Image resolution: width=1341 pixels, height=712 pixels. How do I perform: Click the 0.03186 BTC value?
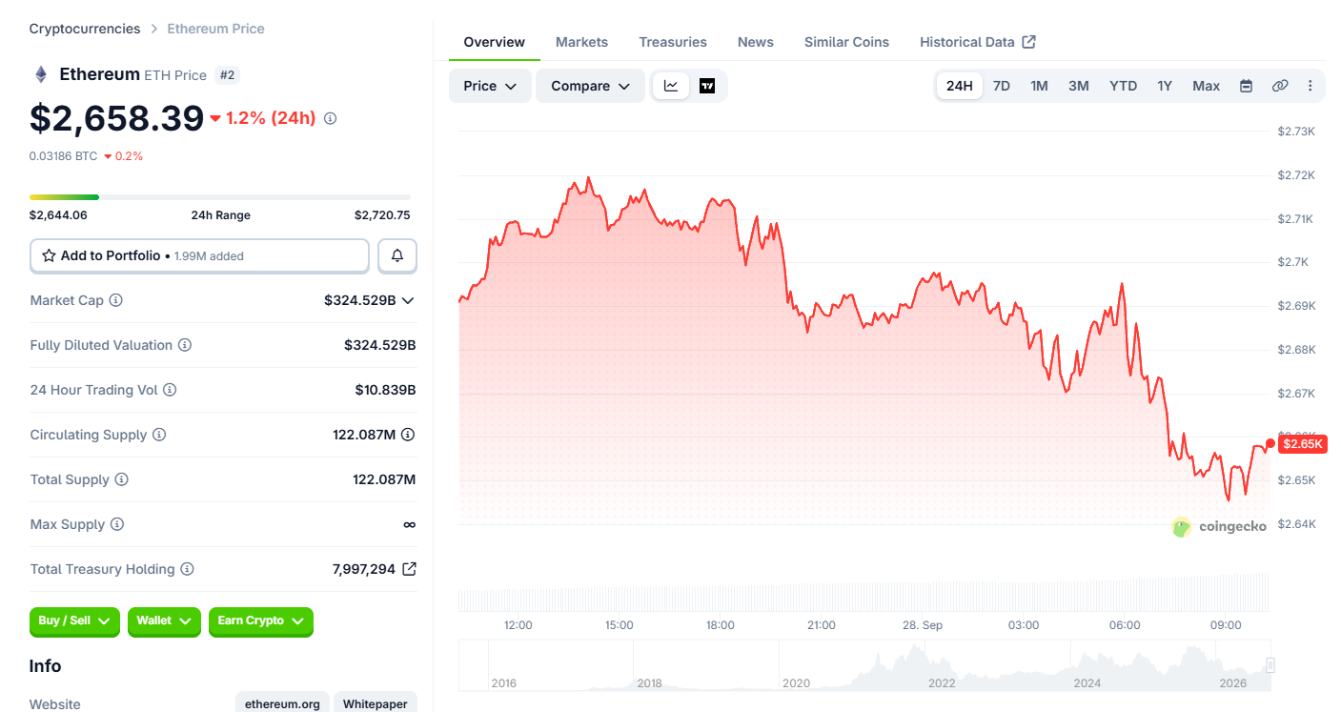coord(63,156)
